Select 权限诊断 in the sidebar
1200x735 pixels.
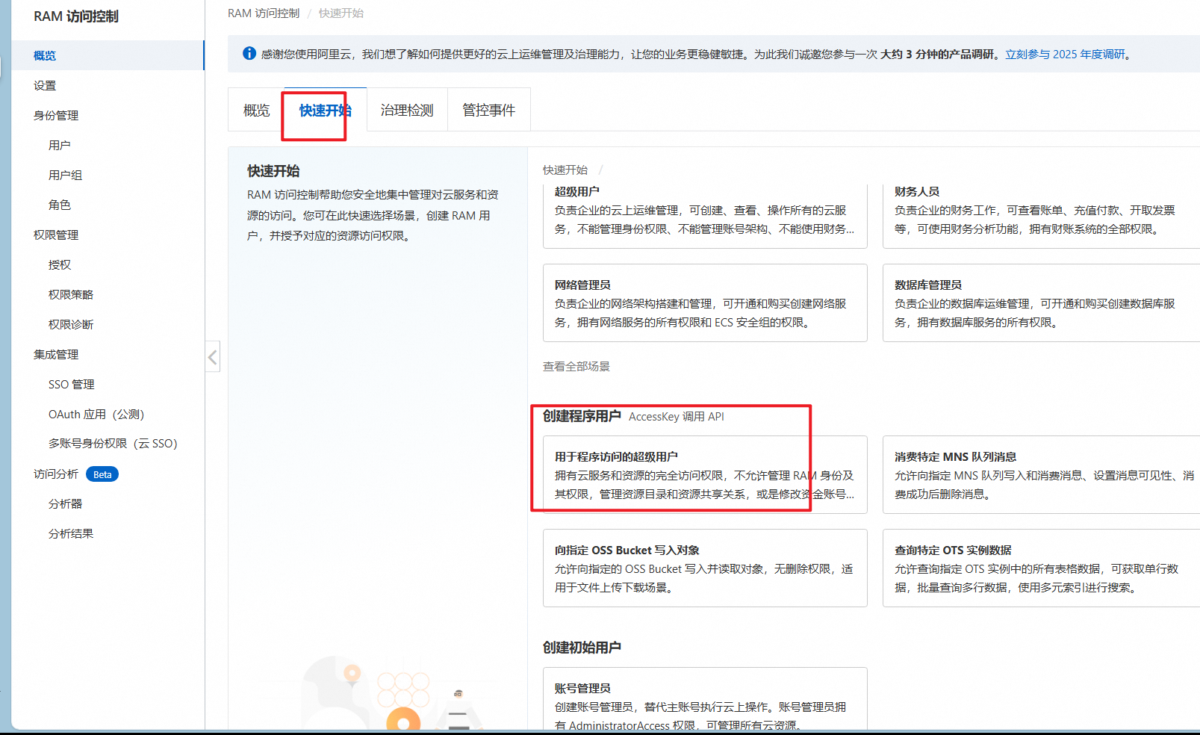(x=71, y=324)
